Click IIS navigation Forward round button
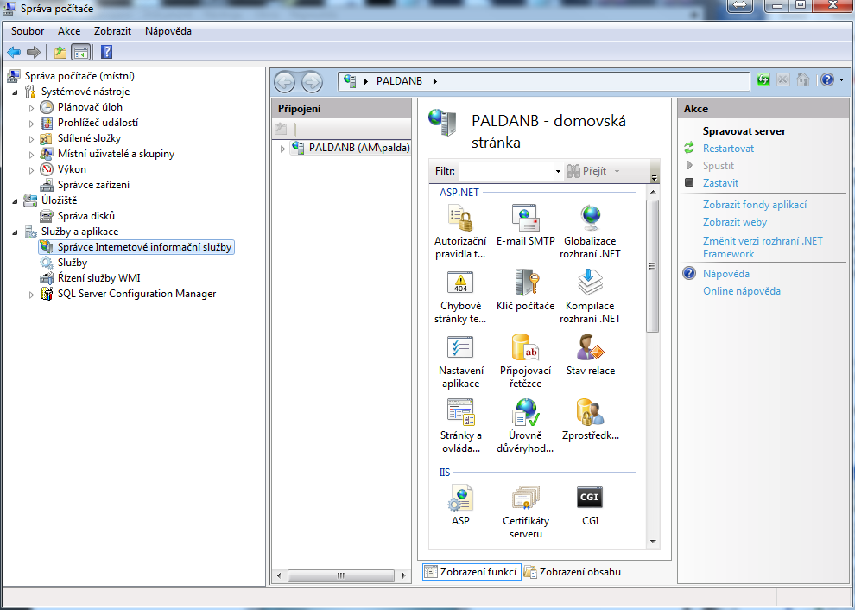 (x=312, y=82)
